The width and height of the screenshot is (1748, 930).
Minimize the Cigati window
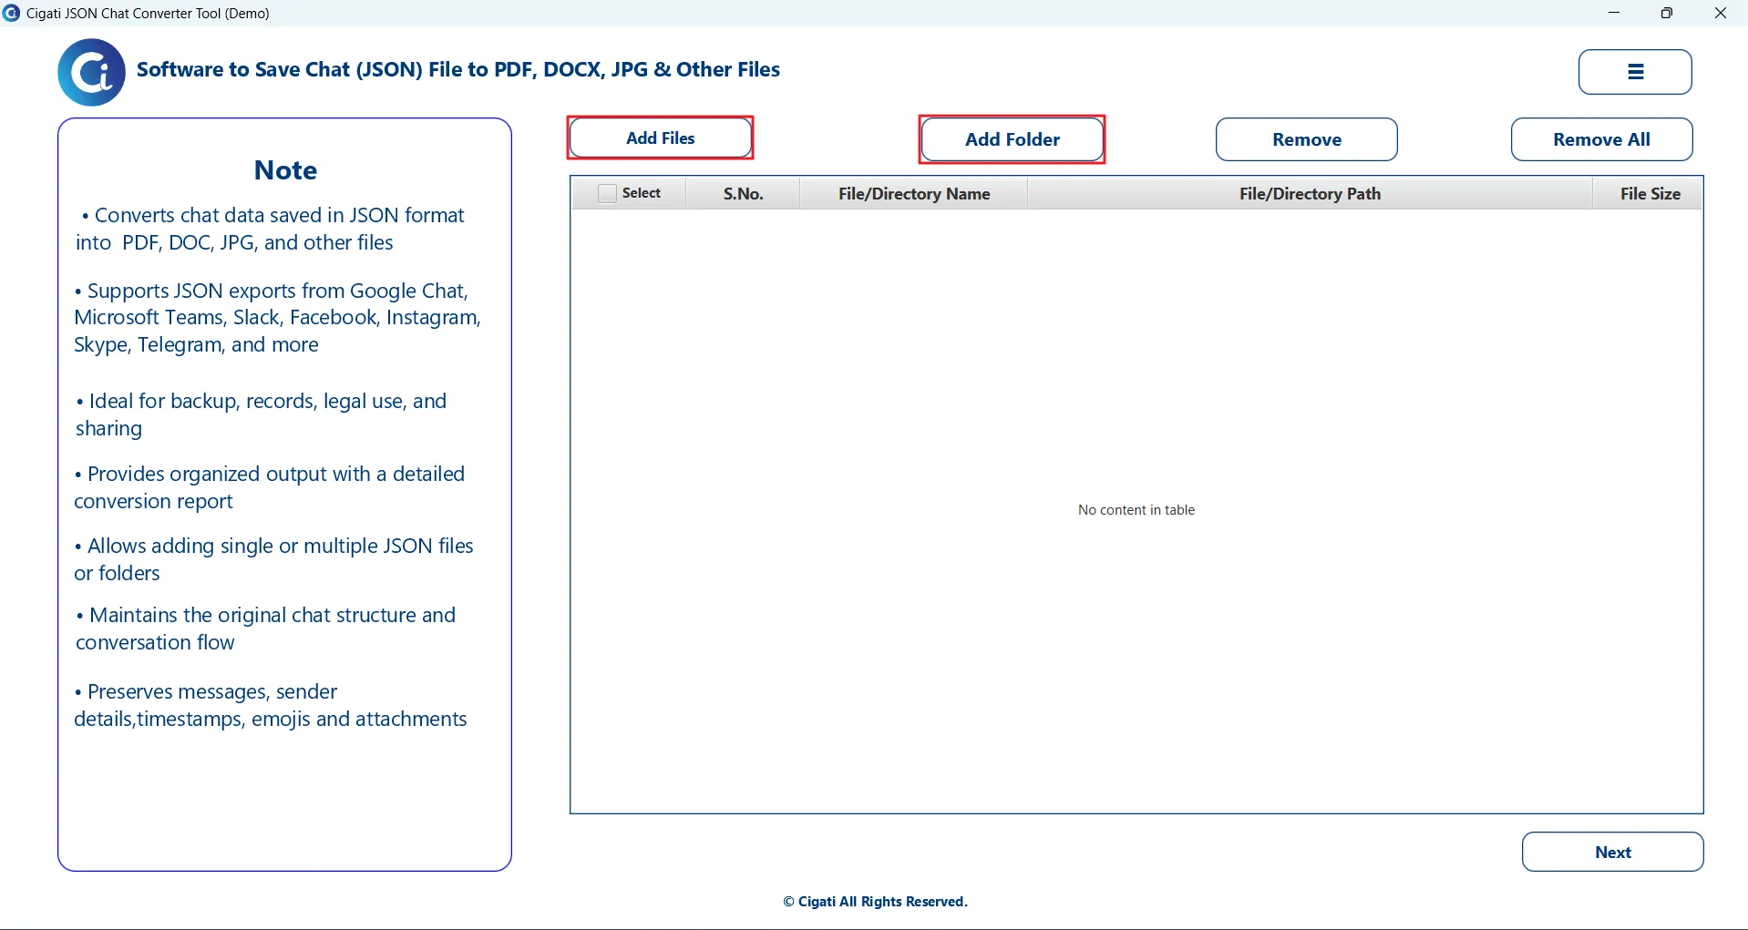tap(1614, 13)
